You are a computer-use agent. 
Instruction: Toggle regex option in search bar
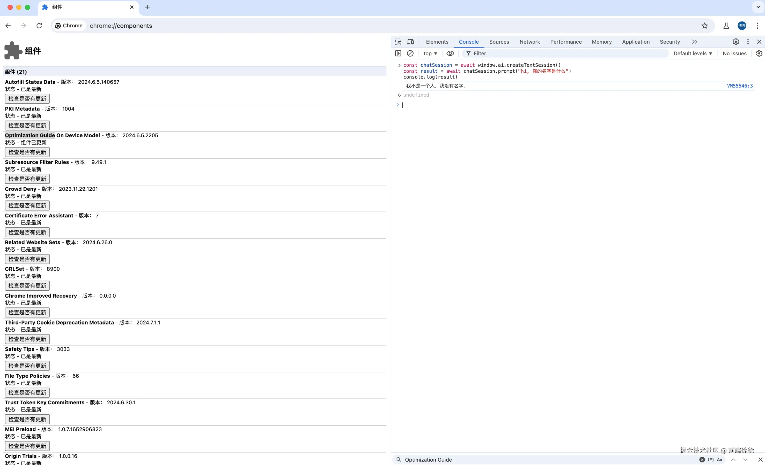(711, 459)
